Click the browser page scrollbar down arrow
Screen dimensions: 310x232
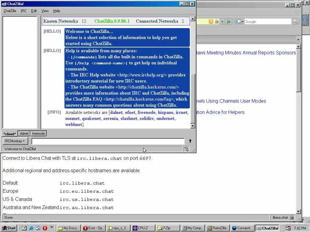pos(298,211)
